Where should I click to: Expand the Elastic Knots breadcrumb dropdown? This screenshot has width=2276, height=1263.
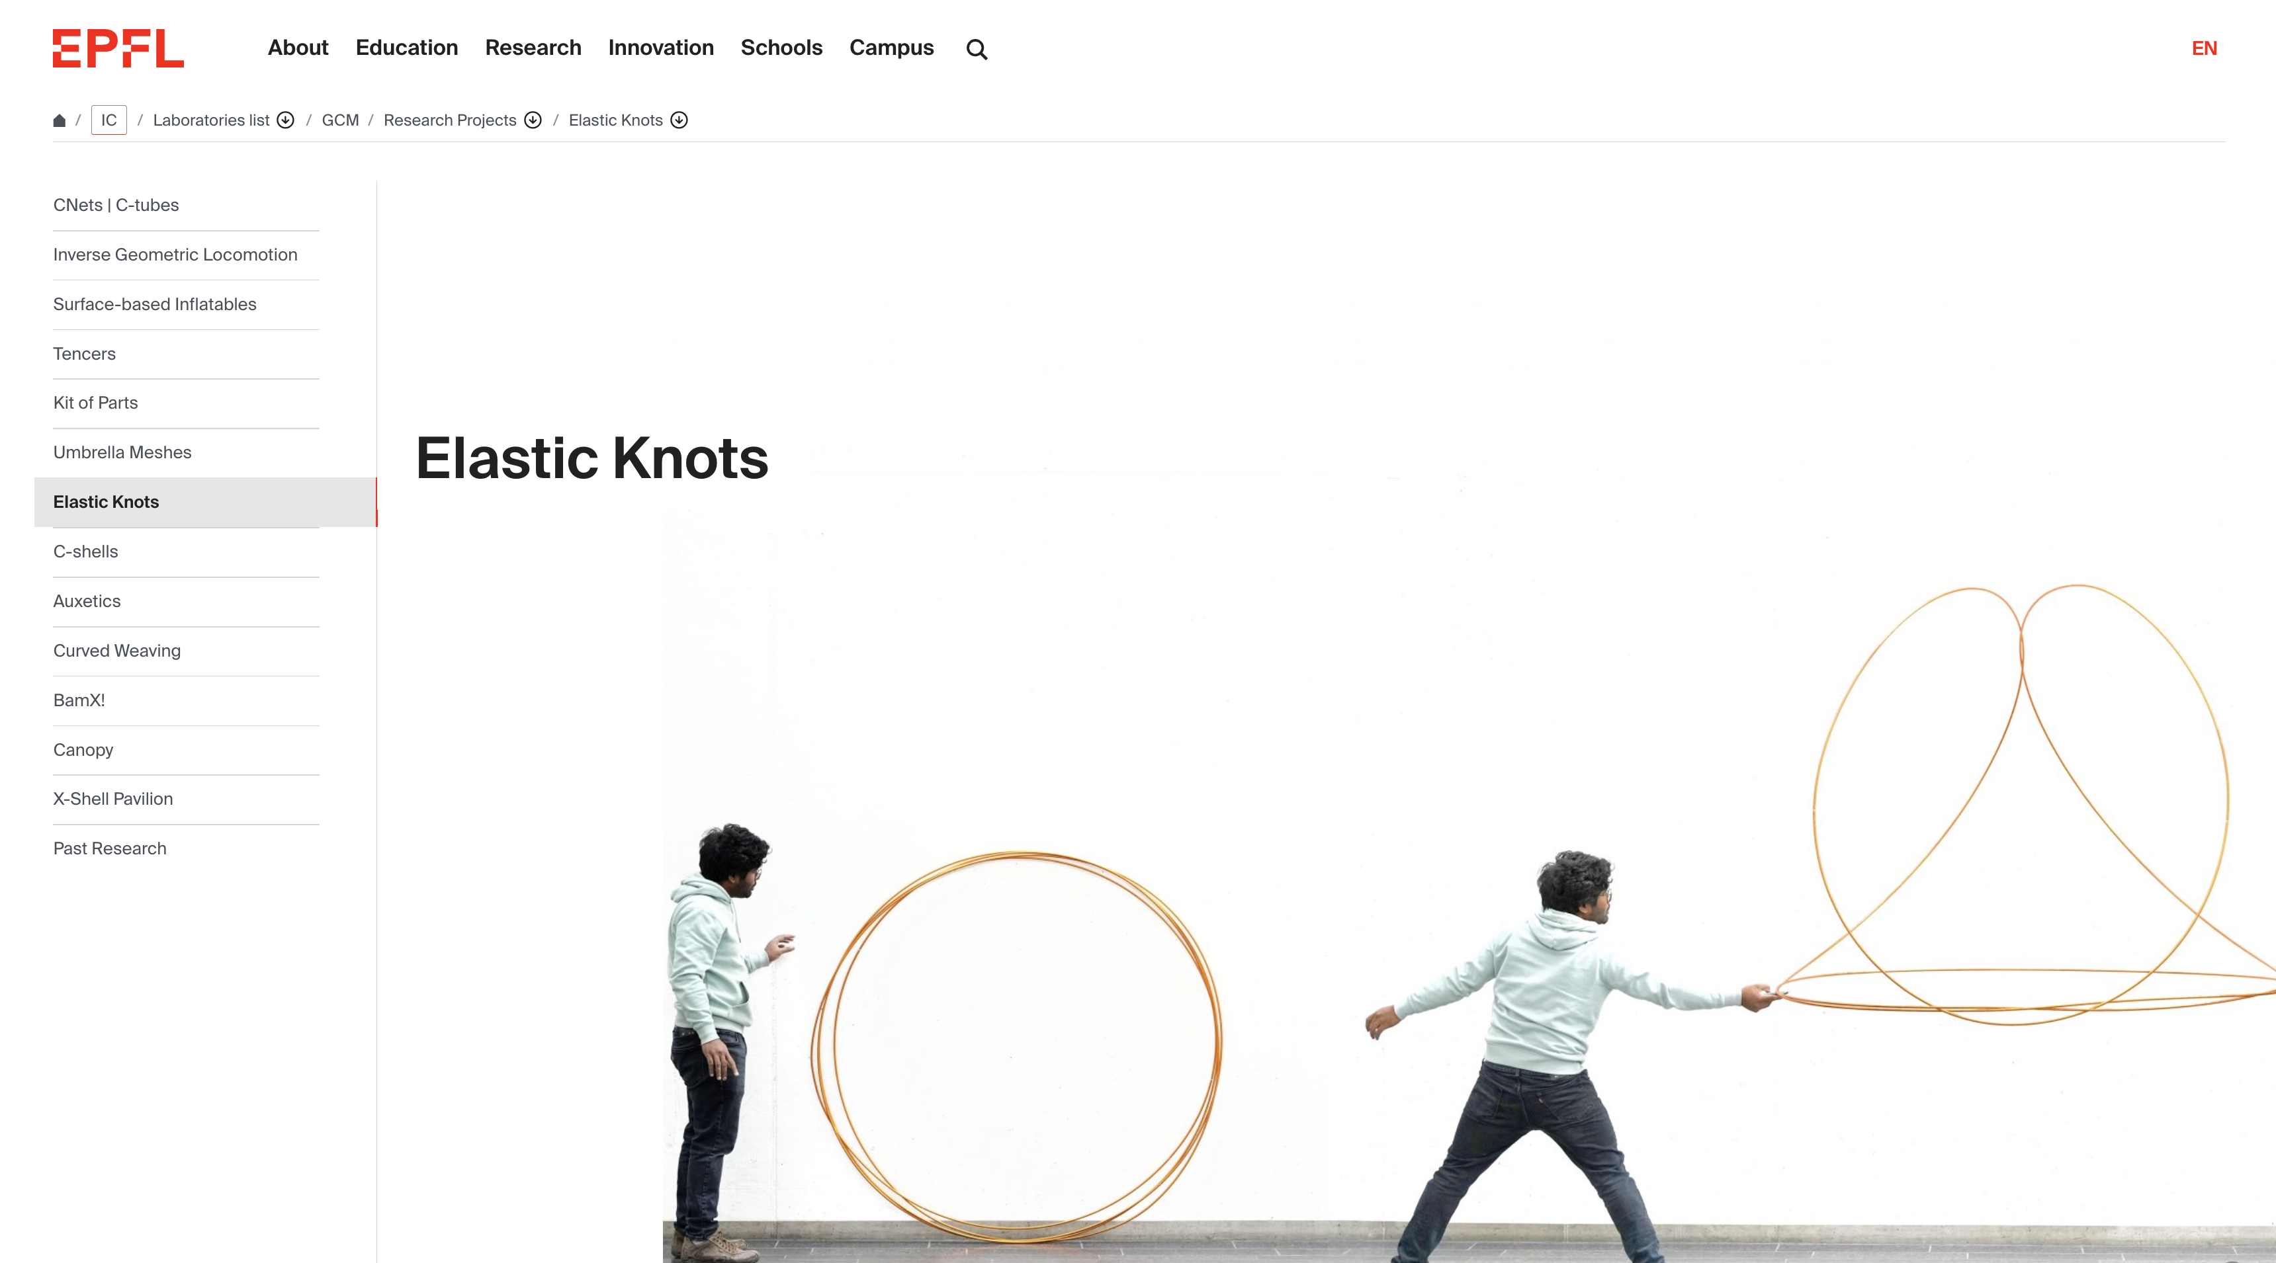(x=679, y=120)
